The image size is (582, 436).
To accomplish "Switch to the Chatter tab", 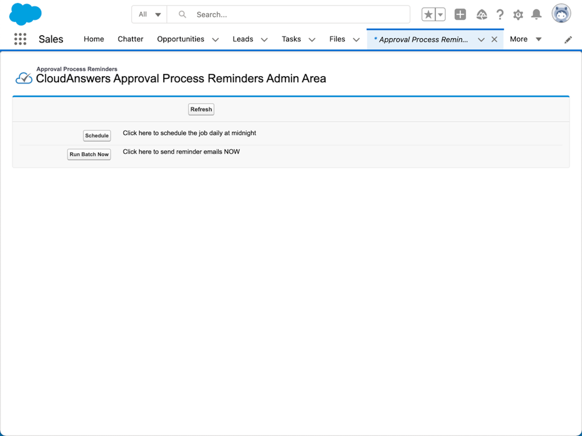I will pyautogui.click(x=130, y=39).
